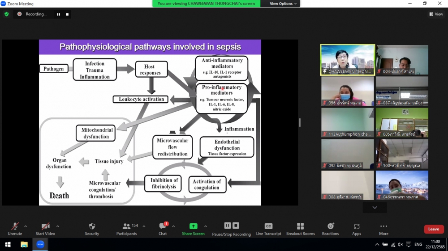Viewport: 448px width, 251px height.
Task: Open the View layout menu
Action: tap(436, 14)
